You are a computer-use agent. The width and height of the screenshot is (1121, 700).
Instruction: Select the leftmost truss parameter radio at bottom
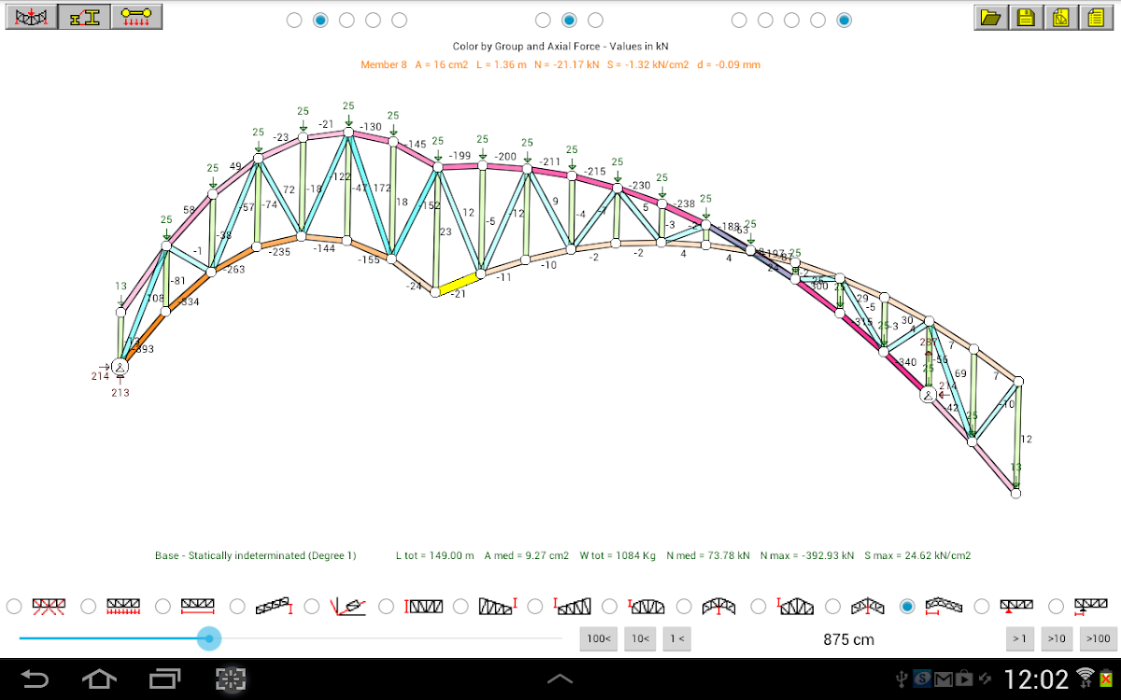click(14, 607)
